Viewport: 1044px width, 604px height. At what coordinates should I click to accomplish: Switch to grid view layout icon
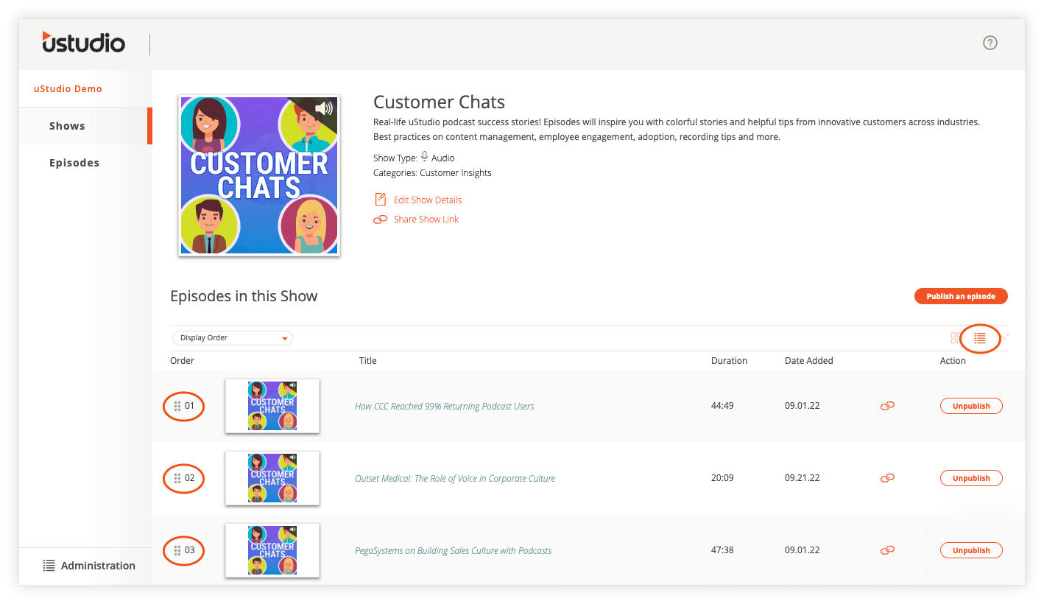click(956, 338)
